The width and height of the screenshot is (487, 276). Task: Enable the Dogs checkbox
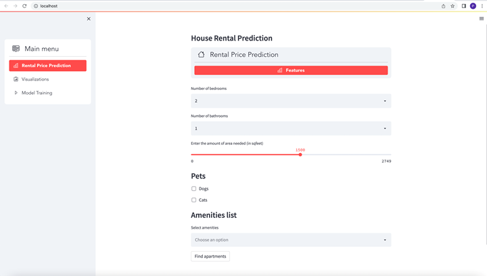(194, 189)
